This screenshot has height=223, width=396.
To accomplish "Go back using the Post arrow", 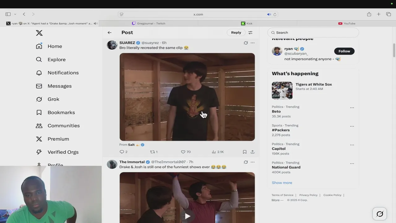I will 110,33.
